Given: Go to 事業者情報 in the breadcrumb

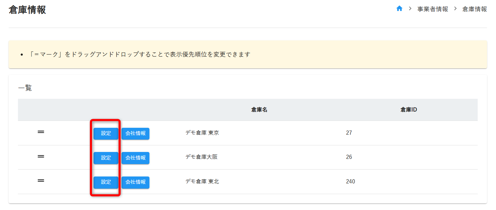Looking at the screenshot, I should click(x=432, y=9).
